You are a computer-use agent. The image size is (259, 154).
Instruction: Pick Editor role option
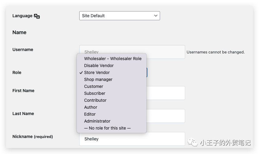(112, 114)
